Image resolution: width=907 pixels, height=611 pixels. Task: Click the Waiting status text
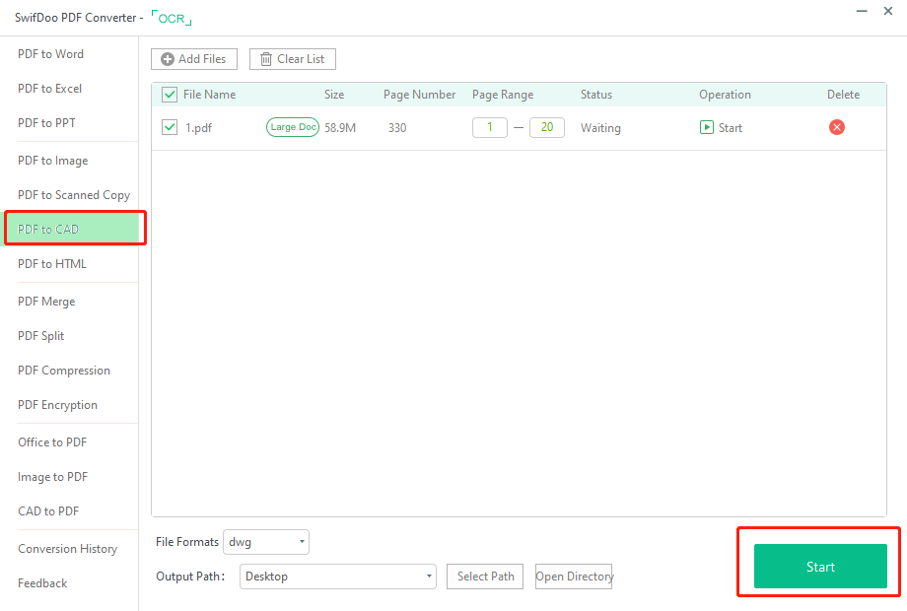click(600, 128)
